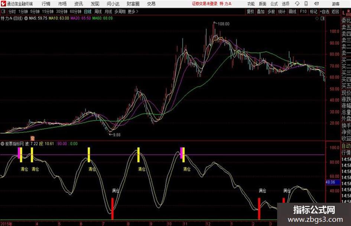Click the orange 定 marker icon below chart
The height and width of the screenshot is (226, 351).
[33, 138]
